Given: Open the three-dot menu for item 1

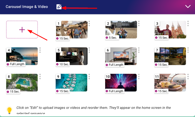Looking at the screenshot, I should click(x=89, y=23).
